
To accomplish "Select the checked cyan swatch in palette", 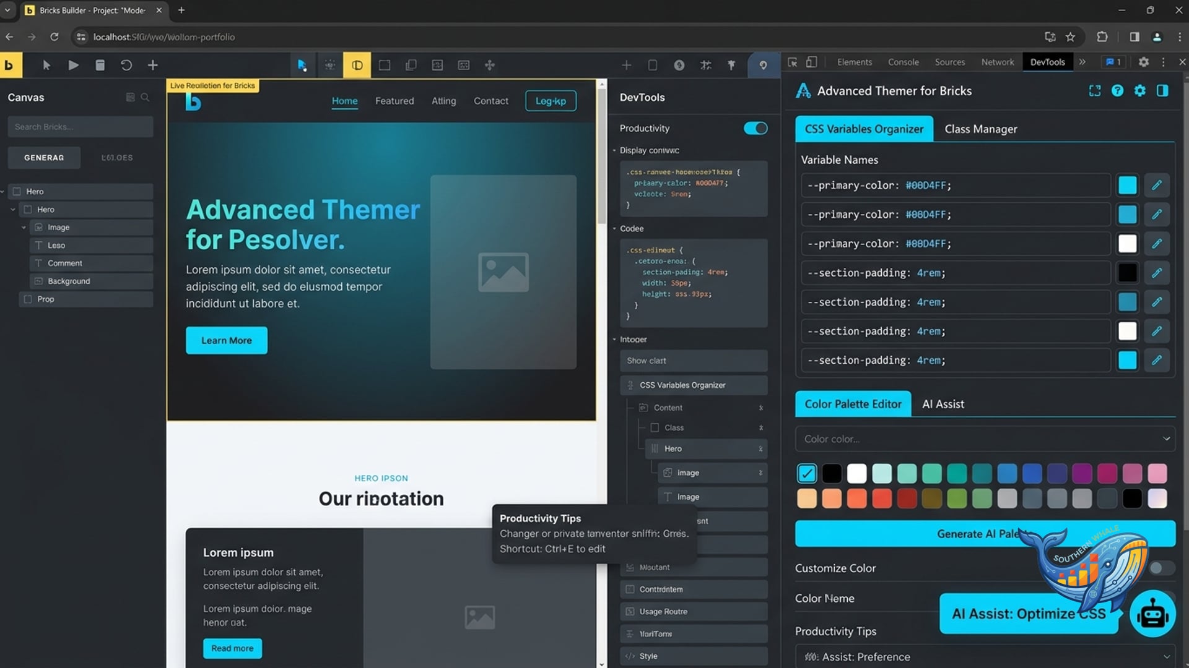I will click(x=807, y=473).
